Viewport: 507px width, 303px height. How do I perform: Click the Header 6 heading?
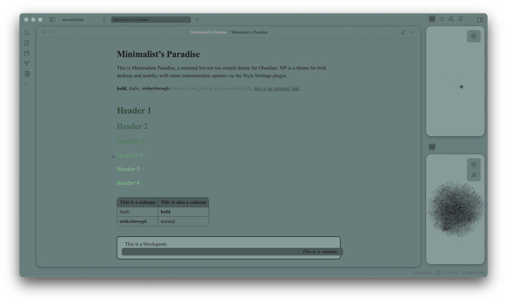pyautogui.click(x=128, y=183)
